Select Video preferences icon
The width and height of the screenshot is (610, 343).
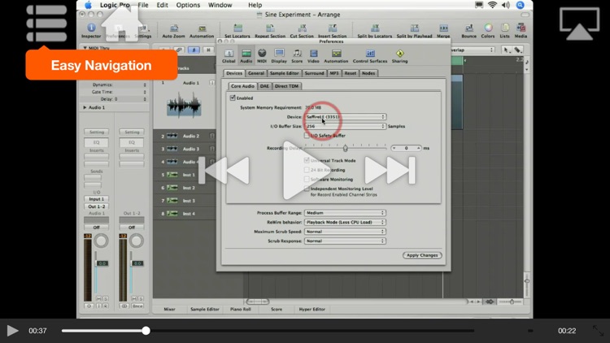pos(313,55)
